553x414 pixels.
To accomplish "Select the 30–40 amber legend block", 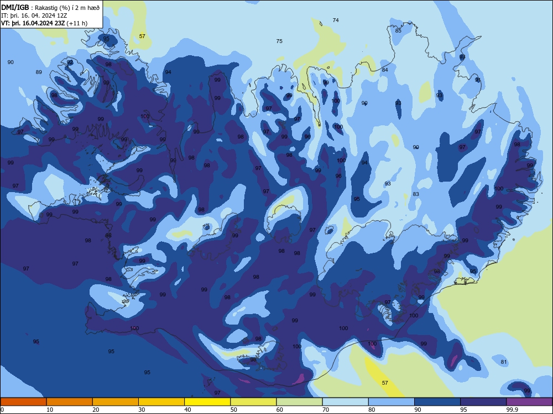I will pos(161,402).
